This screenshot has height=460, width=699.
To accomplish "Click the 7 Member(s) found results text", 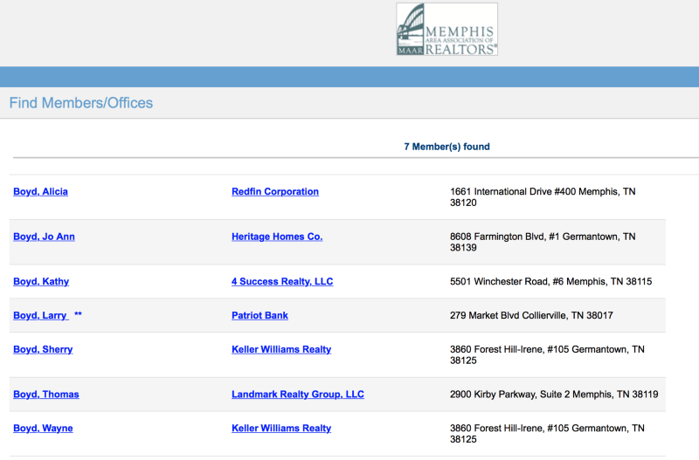I will coord(446,147).
